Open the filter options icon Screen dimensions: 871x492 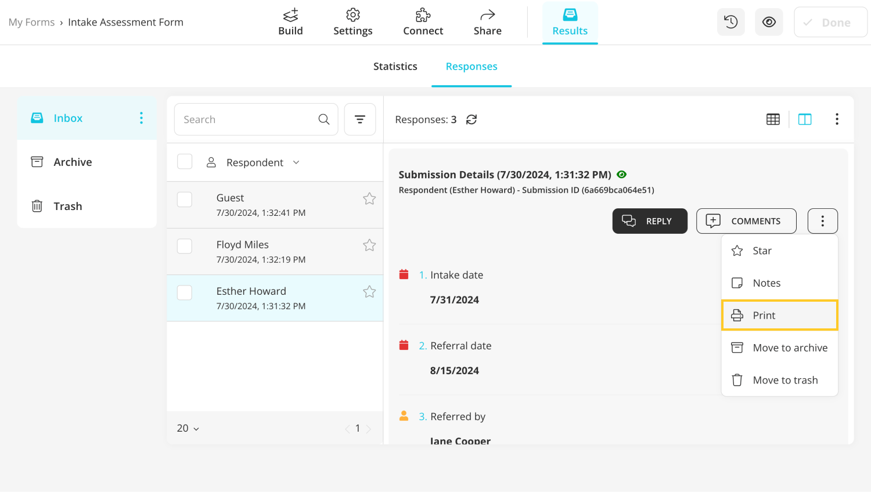360,119
